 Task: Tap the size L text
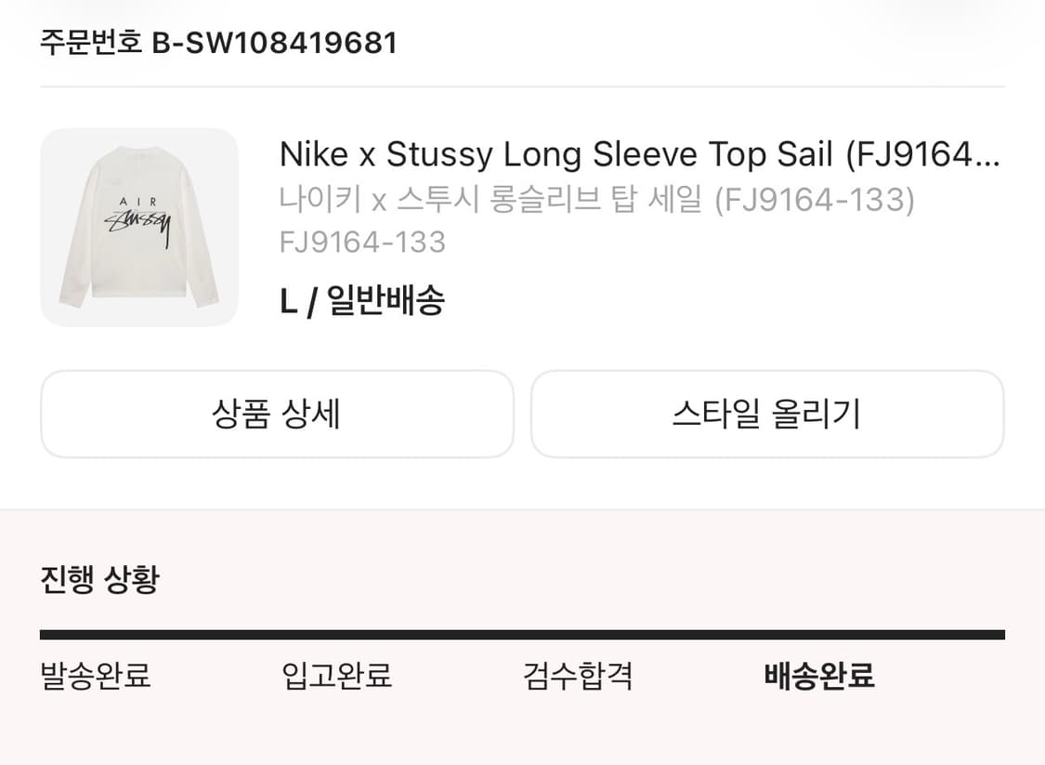(x=288, y=302)
